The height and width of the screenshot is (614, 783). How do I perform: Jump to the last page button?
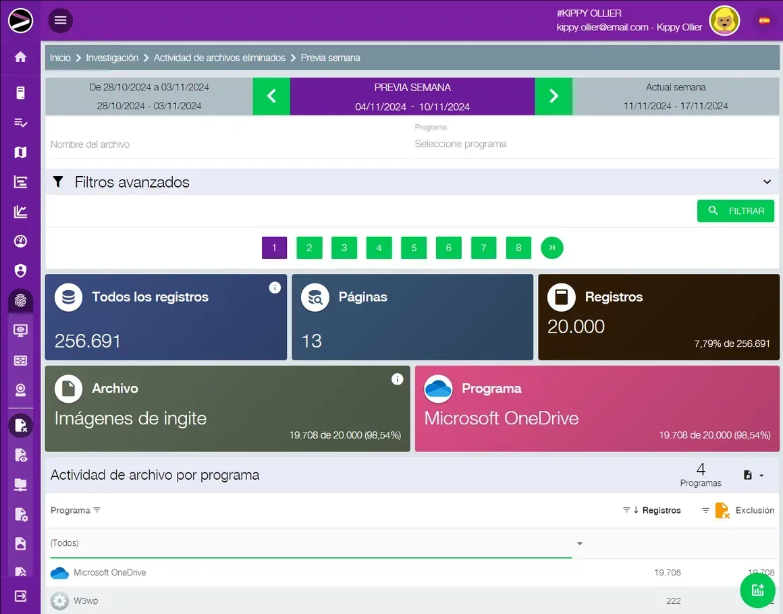[551, 248]
